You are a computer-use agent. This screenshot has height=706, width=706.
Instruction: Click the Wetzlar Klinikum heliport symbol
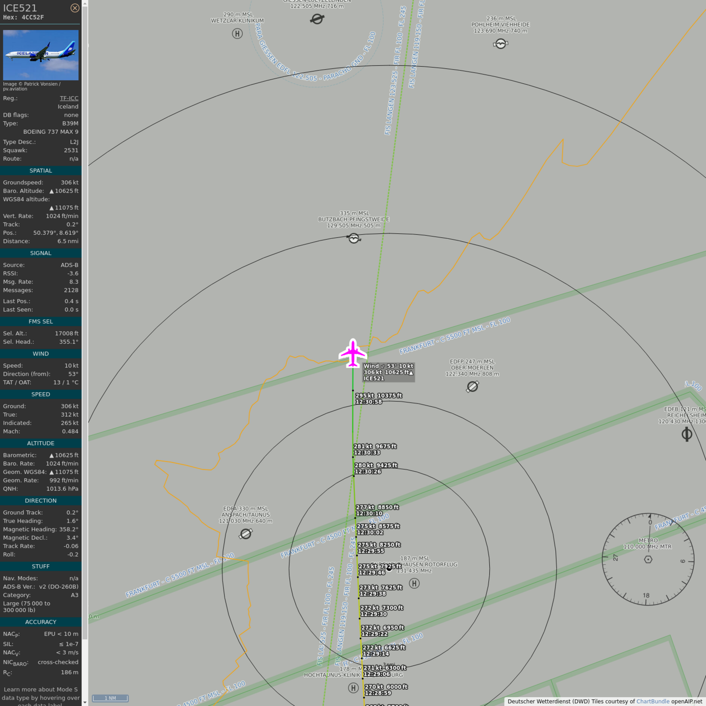coord(237,34)
